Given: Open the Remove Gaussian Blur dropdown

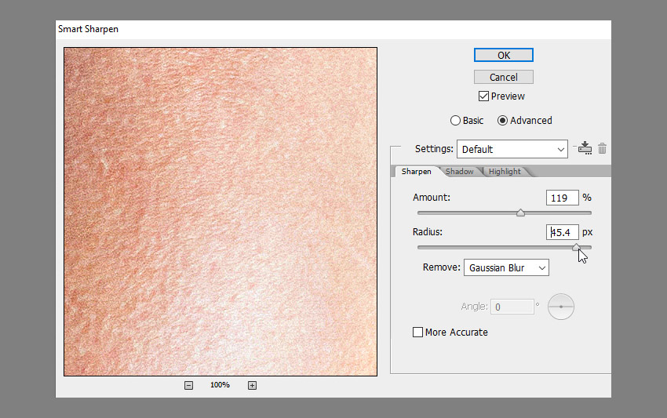Looking at the screenshot, I should click(x=506, y=268).
